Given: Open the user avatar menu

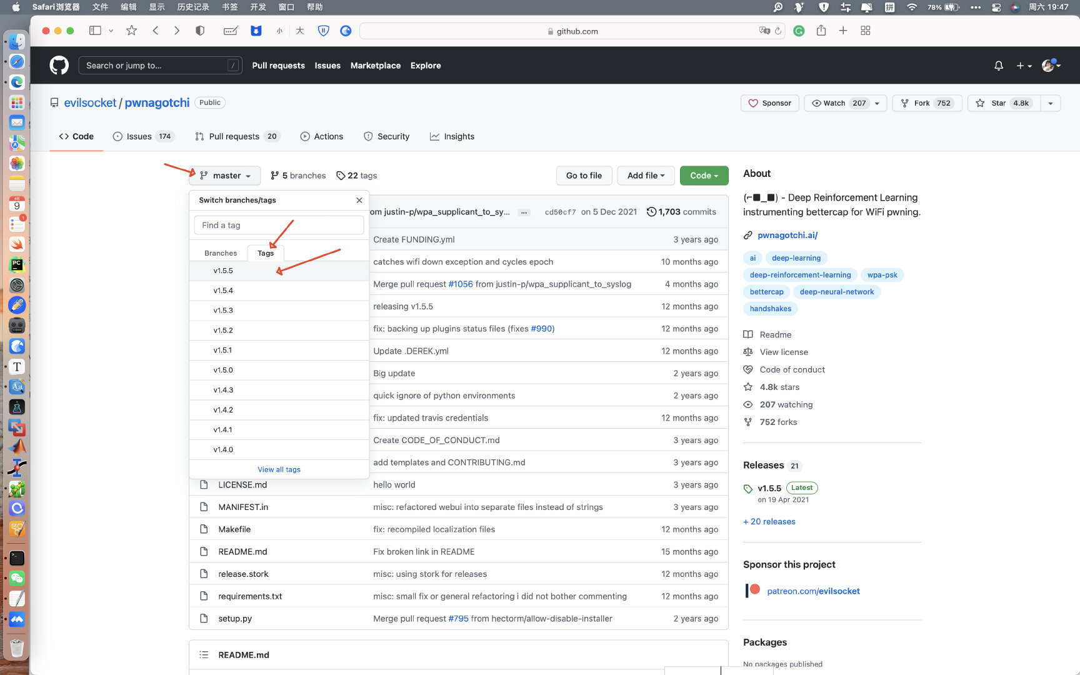Looking at the screenshot, I should (x=1051, y=65).
